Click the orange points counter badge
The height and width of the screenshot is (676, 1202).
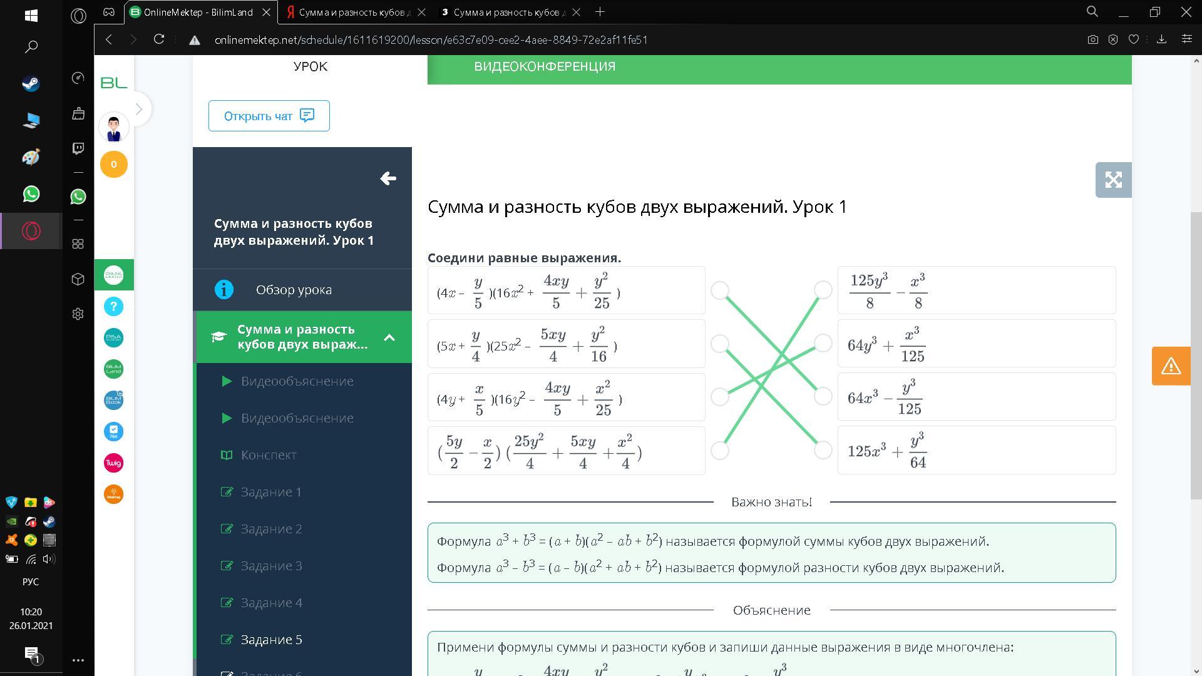[114, 165]
